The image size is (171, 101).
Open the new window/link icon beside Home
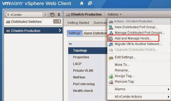click(90, 3)
